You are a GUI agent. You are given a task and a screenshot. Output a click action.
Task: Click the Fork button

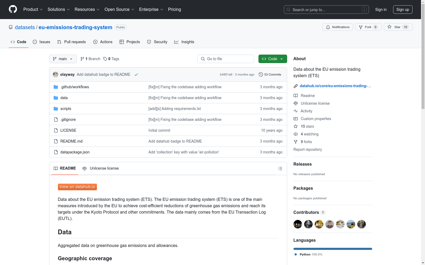368,27
